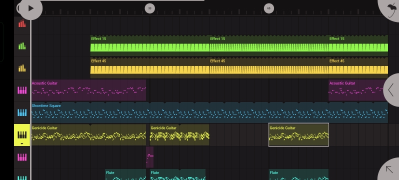
Task: Select the first Effect 15 clip
Action: [x=149, y=45]
